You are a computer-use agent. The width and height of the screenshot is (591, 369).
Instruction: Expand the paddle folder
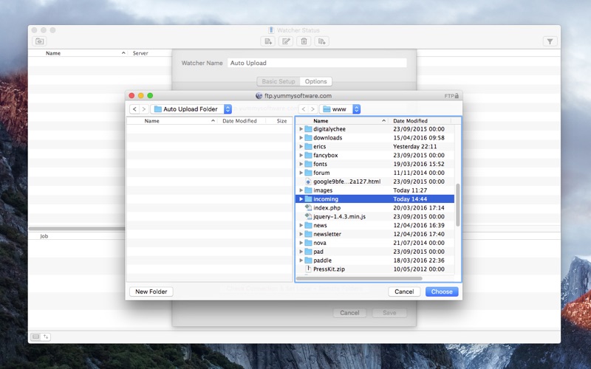point(301,261)
